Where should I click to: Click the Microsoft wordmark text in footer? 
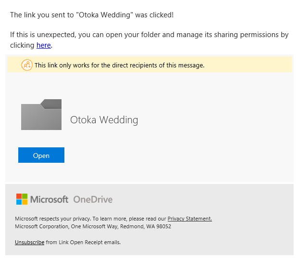[49, 199]
